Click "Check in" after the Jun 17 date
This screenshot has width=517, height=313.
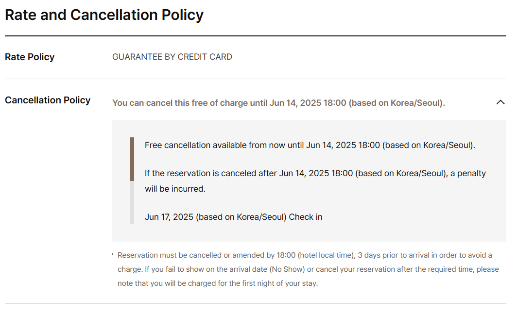coord(306,217)
